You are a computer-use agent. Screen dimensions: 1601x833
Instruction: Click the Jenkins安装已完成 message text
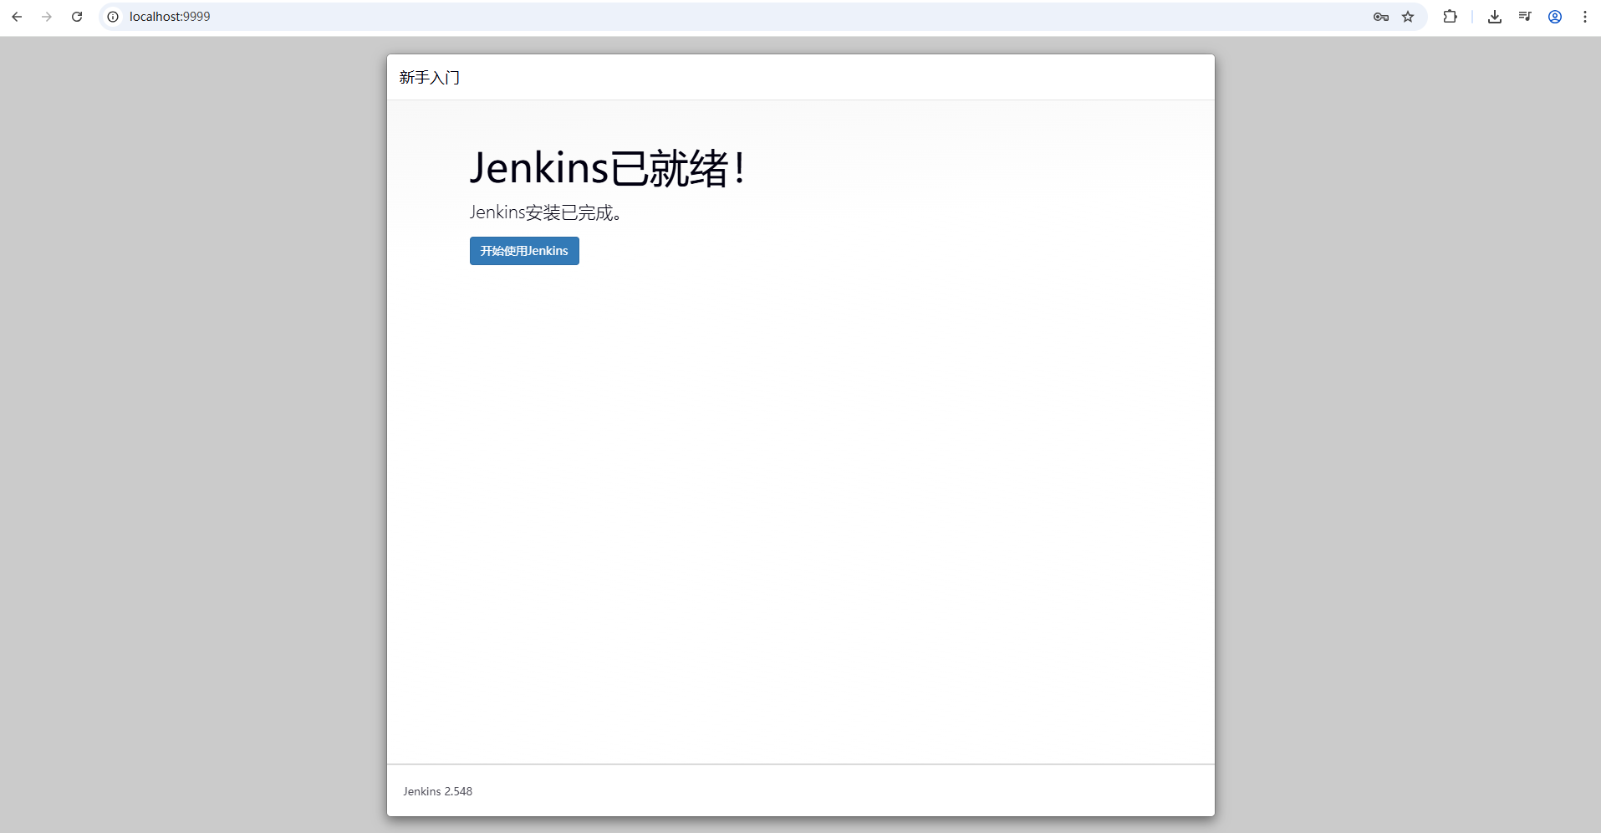(x=545, y=212)
